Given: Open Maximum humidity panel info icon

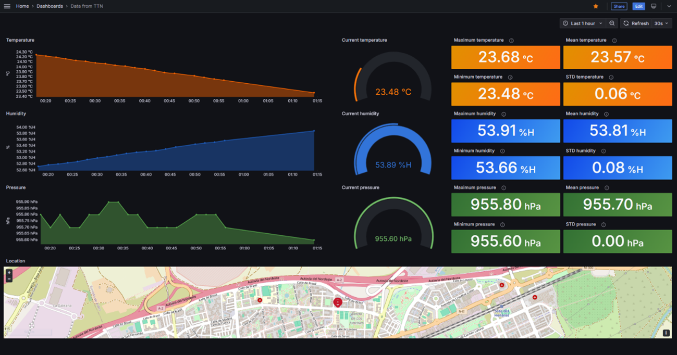Looking at the screenshot, I should [503, 114].
